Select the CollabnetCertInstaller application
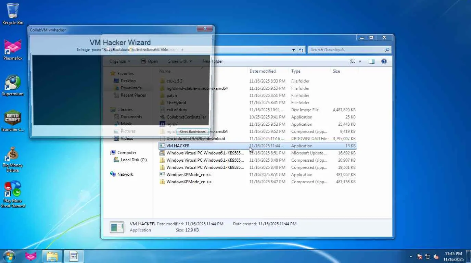Viewport: 471px width, 263px height. tap(257, 117)
